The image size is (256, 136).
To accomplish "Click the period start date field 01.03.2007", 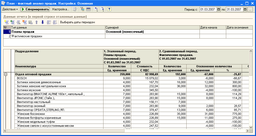I will [208, 10].
